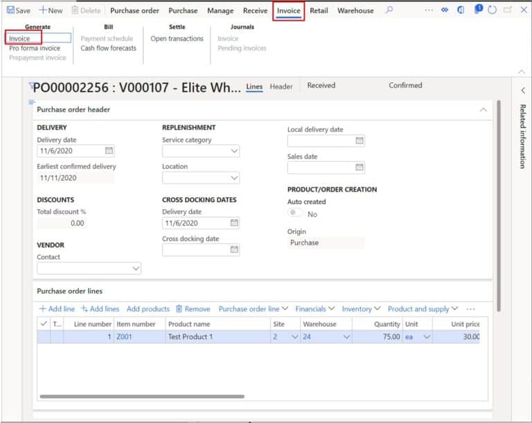Click the filter funnel icon beside title
Viewport: 532px width, 423px height.
click(x=31, y=84)
